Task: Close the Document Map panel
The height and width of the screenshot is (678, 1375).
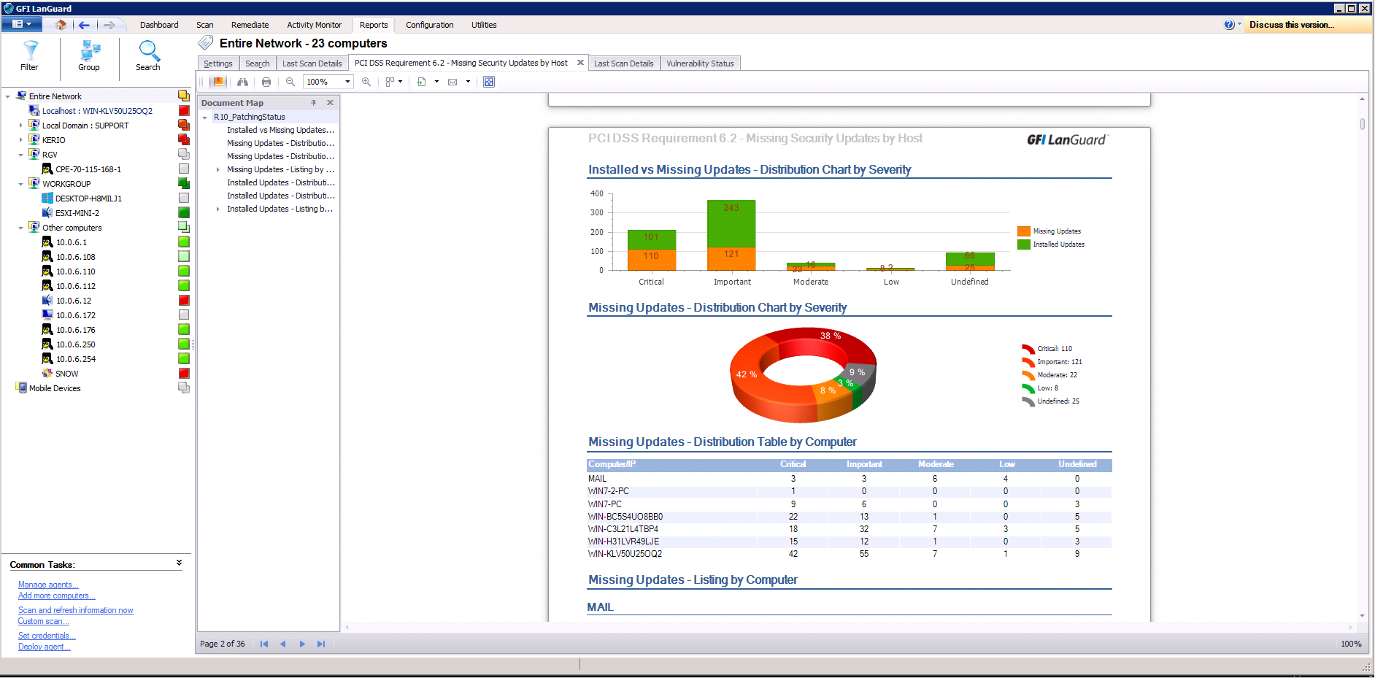Action: point(330,103)
